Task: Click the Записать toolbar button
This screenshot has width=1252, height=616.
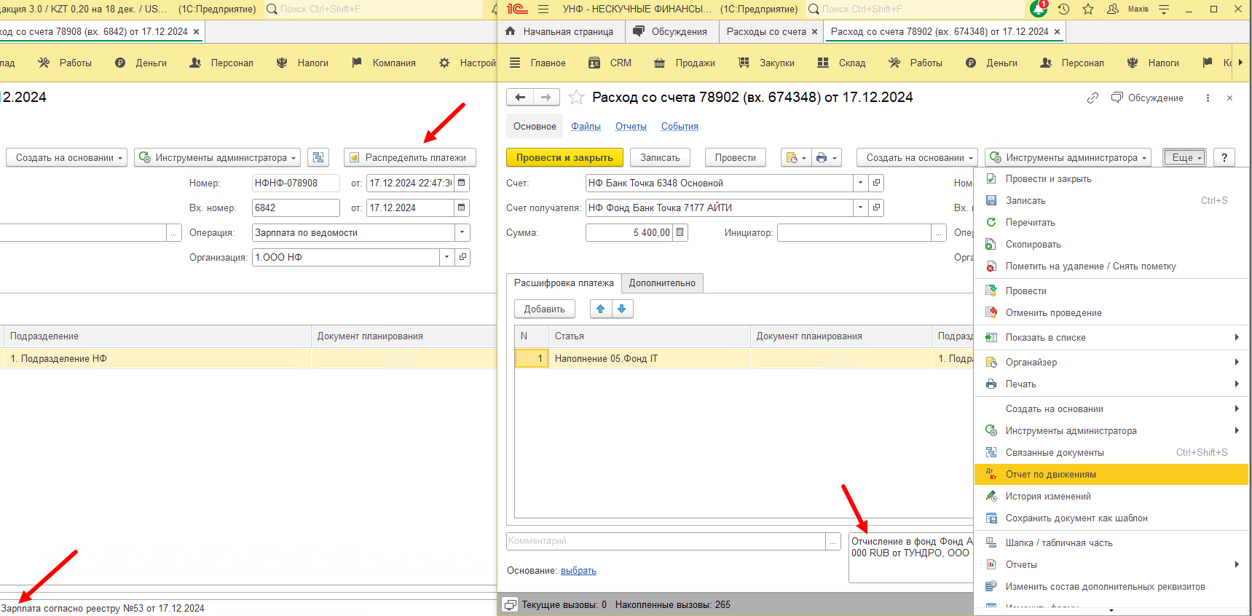Action: click(660, 157)
